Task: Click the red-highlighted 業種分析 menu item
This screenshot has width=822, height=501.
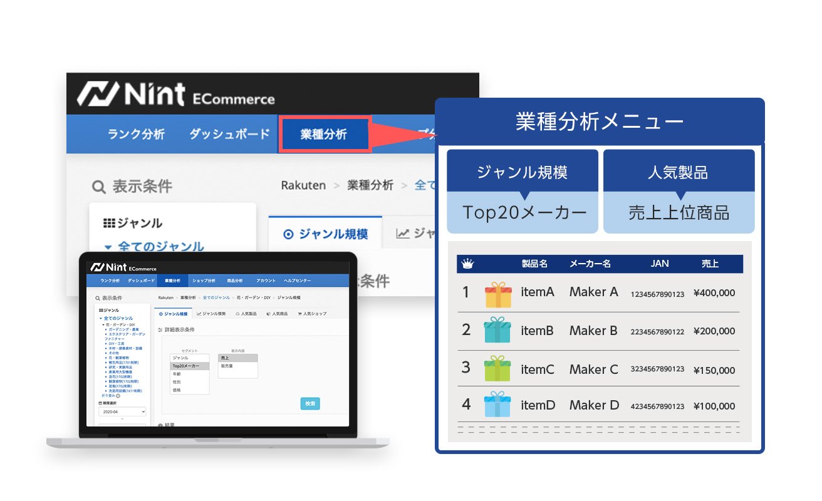Action: pos(325,133)
